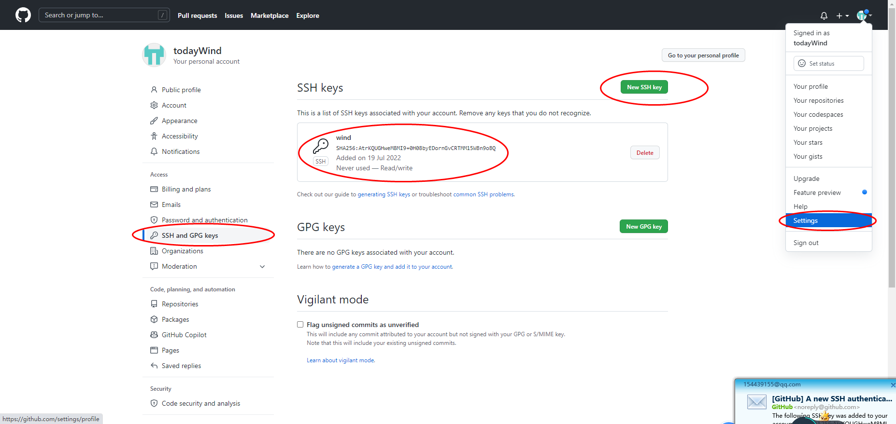Click the New SSH key button
This screenshot has width=896, height=424.
click(644, 87)
